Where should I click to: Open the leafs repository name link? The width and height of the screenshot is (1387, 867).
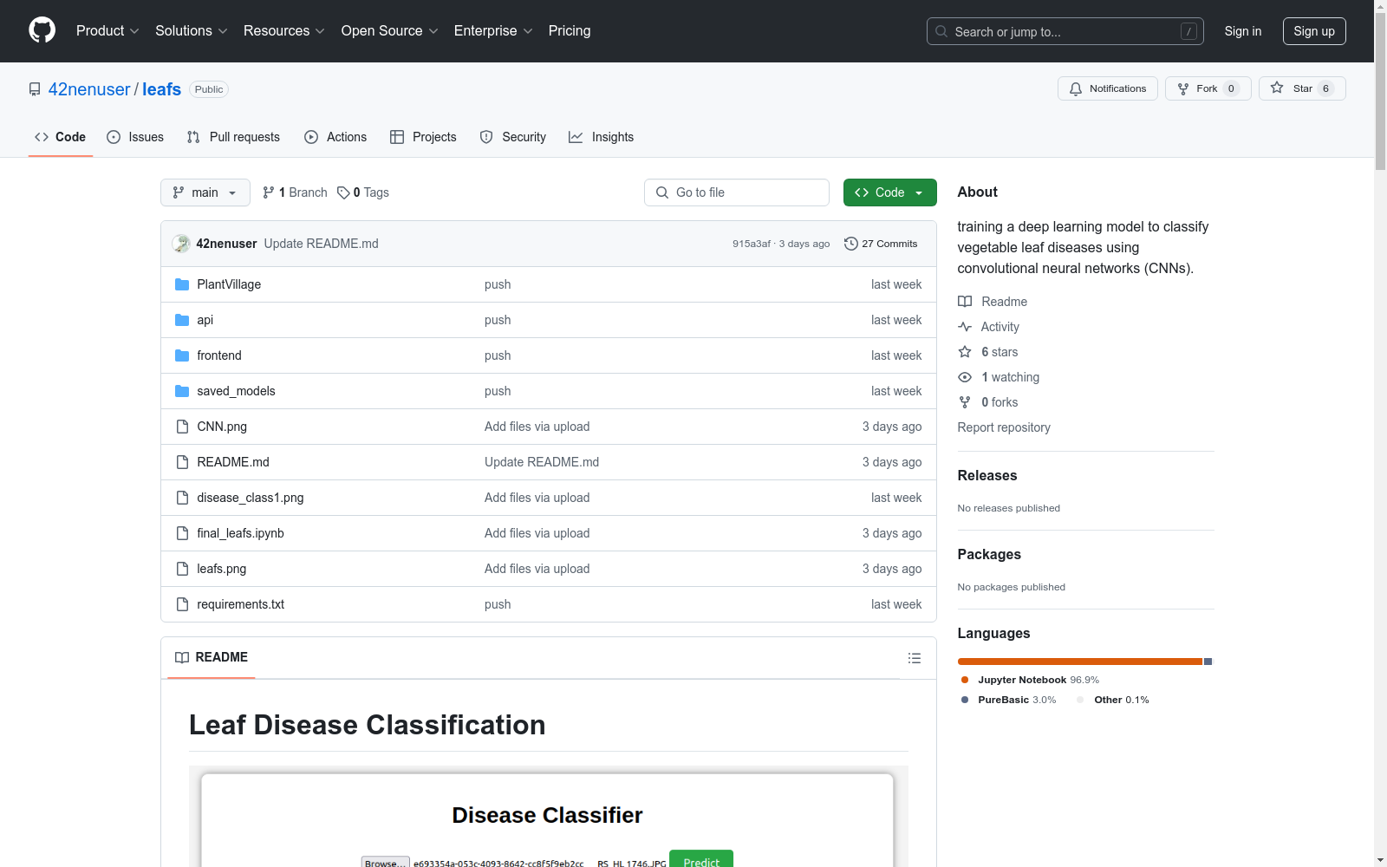[161, 89]
